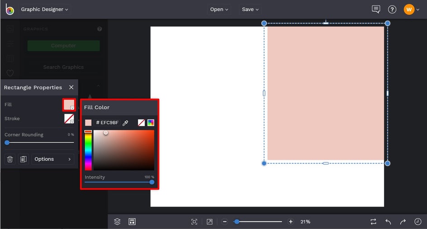Screen dimensions: 427x229
Task: Click the Fill Color panel title
Action: (97, 107)
